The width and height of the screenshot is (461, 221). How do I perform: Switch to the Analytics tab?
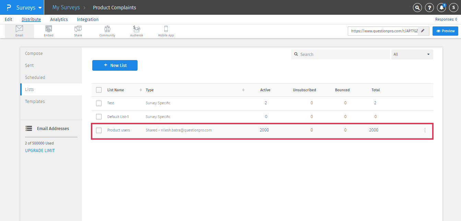pyautogui.click(x=59, y=20)
